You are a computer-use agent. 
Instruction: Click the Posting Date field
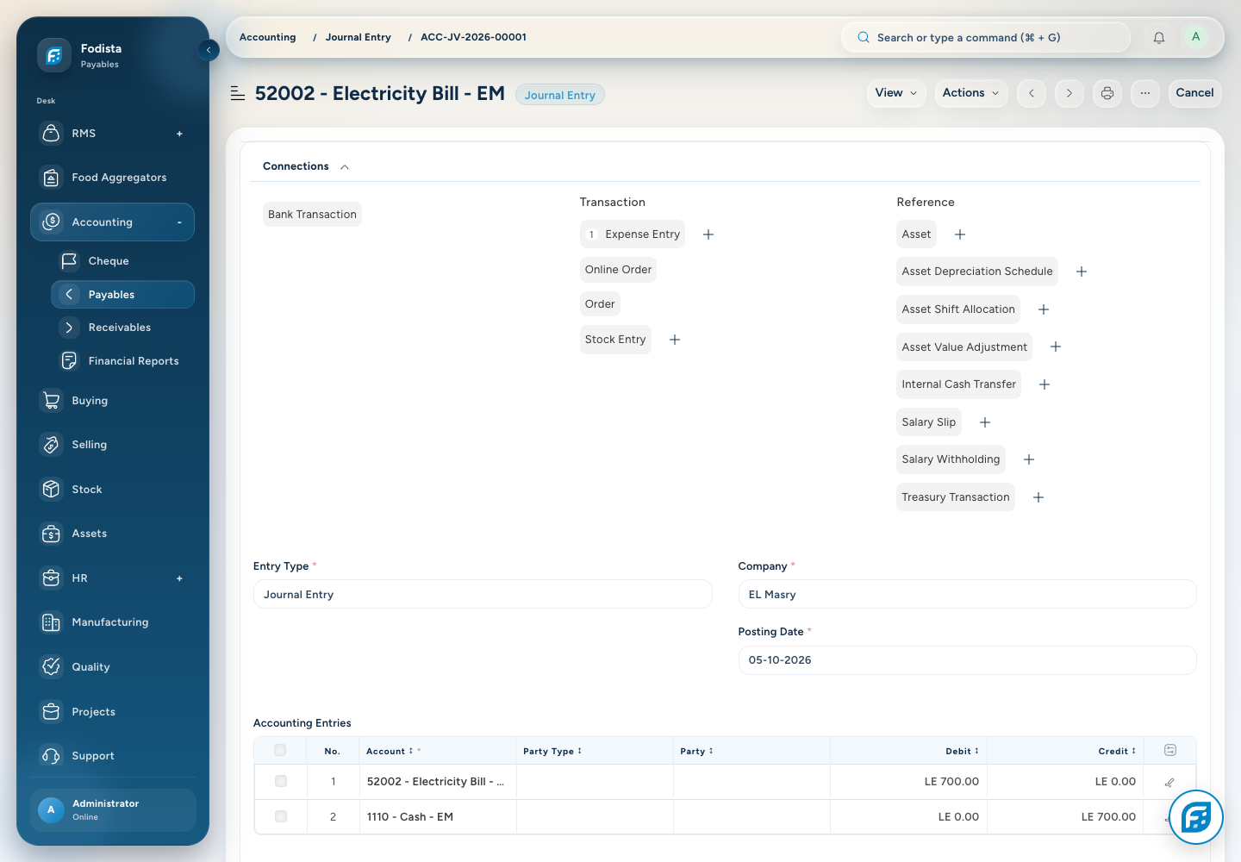967,660
